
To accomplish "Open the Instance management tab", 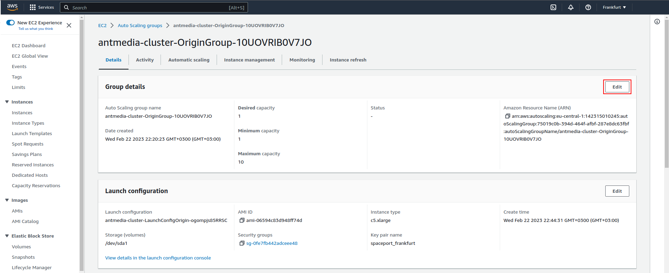I will coord(249,60).
